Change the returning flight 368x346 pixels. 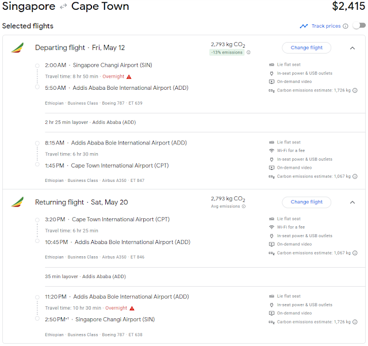coord(306,202)
